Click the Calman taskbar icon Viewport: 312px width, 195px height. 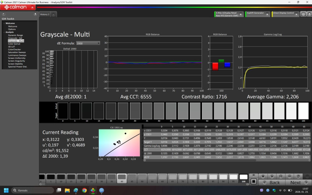tap(93, 190)
